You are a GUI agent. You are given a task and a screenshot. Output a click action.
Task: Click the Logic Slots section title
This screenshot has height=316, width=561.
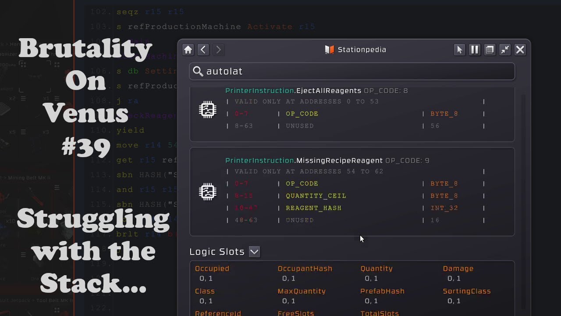coord(217,252)
